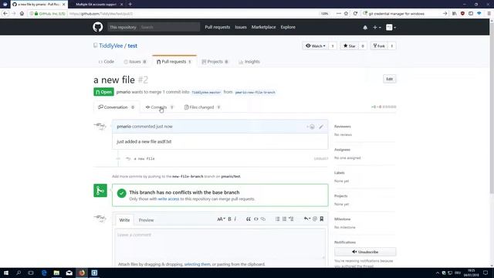This screenshot has height=278, width=494.
Task: Open the Insights tab
Action: coord(249,62)
